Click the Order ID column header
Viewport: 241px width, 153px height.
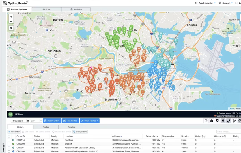[x=20, y=136]
